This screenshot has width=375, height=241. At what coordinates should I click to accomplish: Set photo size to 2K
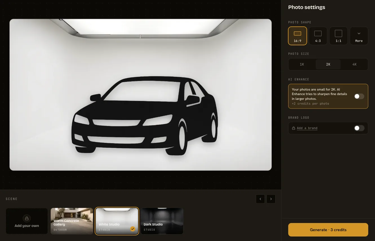328,64
